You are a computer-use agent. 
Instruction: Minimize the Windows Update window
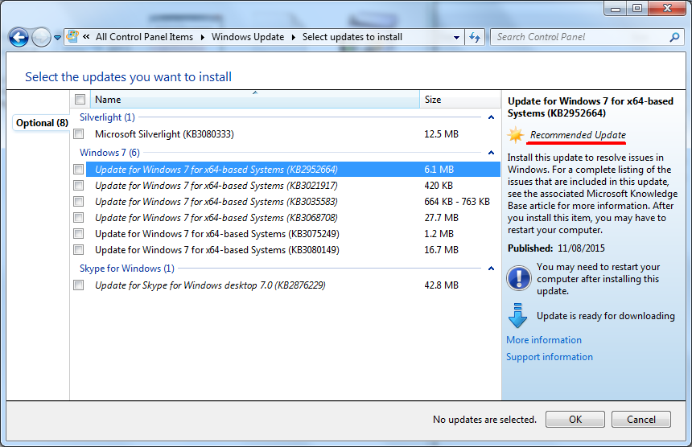point(616,8)
